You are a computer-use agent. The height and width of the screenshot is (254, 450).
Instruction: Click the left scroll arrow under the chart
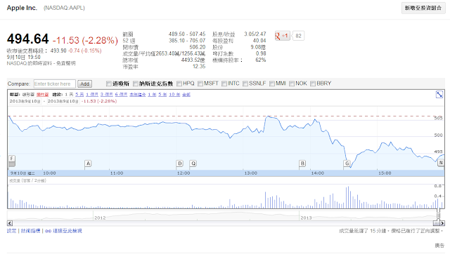(x=10, y=223)
